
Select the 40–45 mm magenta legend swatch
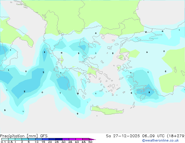pyautogui.click(x=79, y=139)
